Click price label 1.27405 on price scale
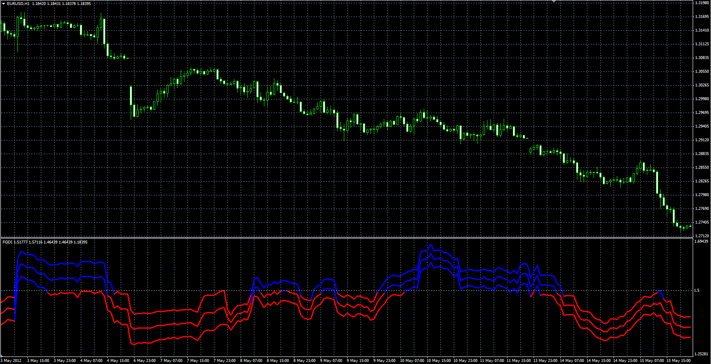 (x=702, y=222)
